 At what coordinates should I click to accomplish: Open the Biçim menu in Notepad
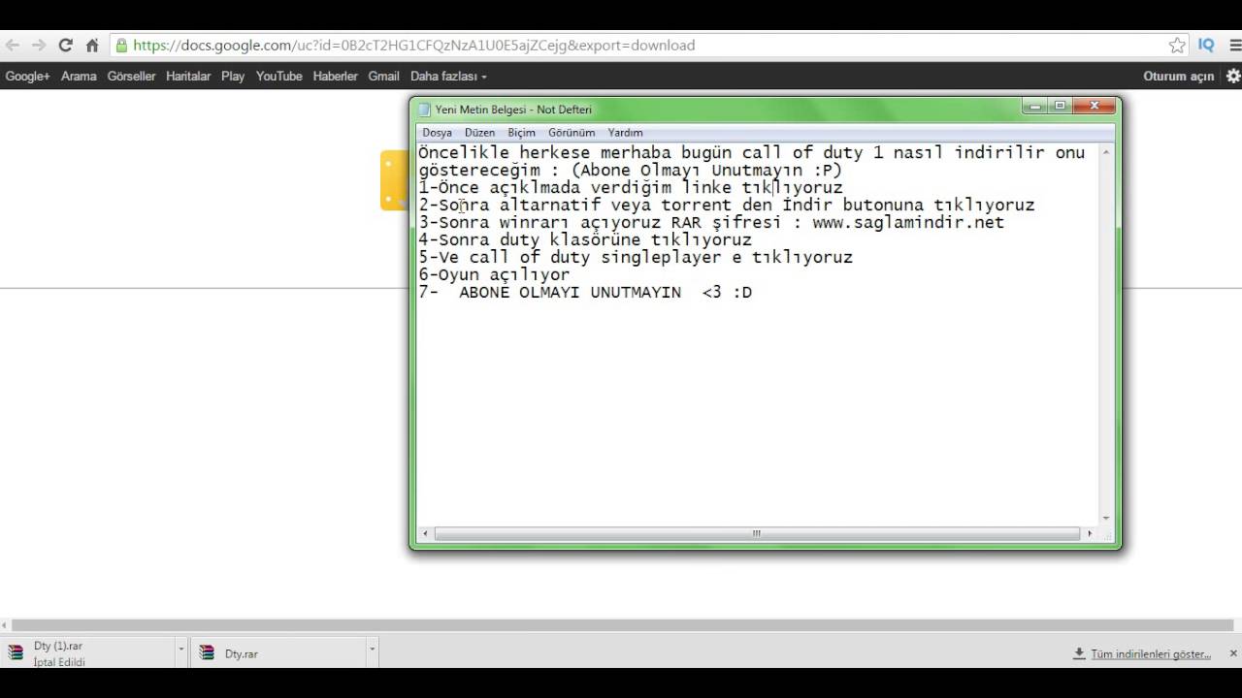(x=521, y=133)
